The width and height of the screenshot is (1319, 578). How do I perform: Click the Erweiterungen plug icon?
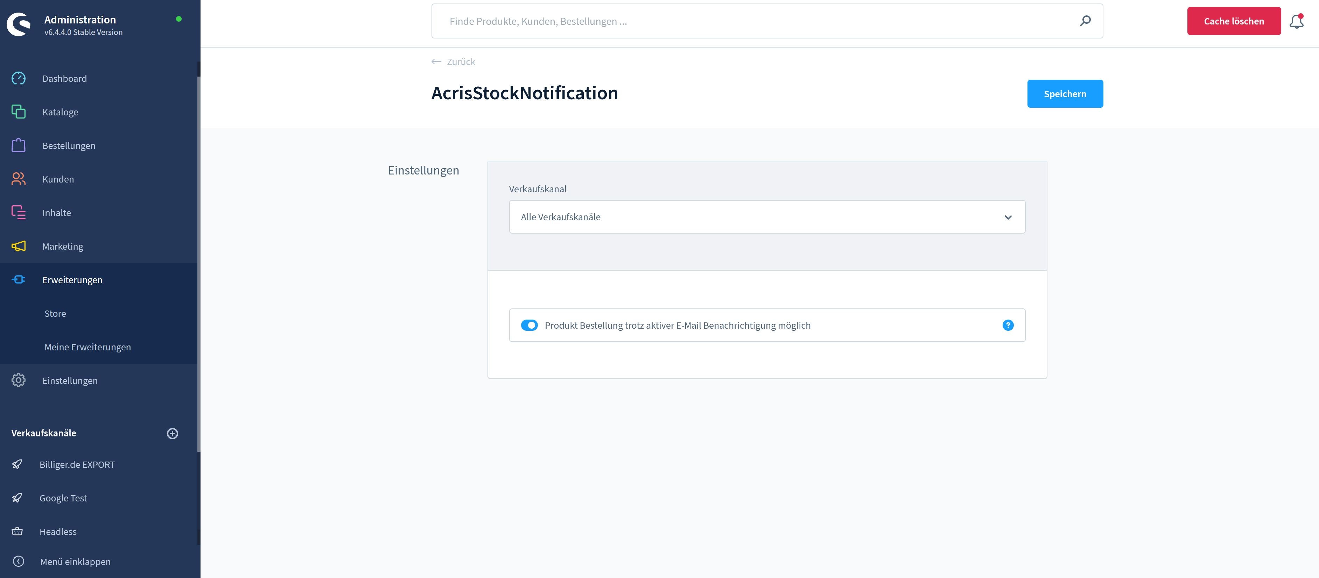click(x=19, y=279)
